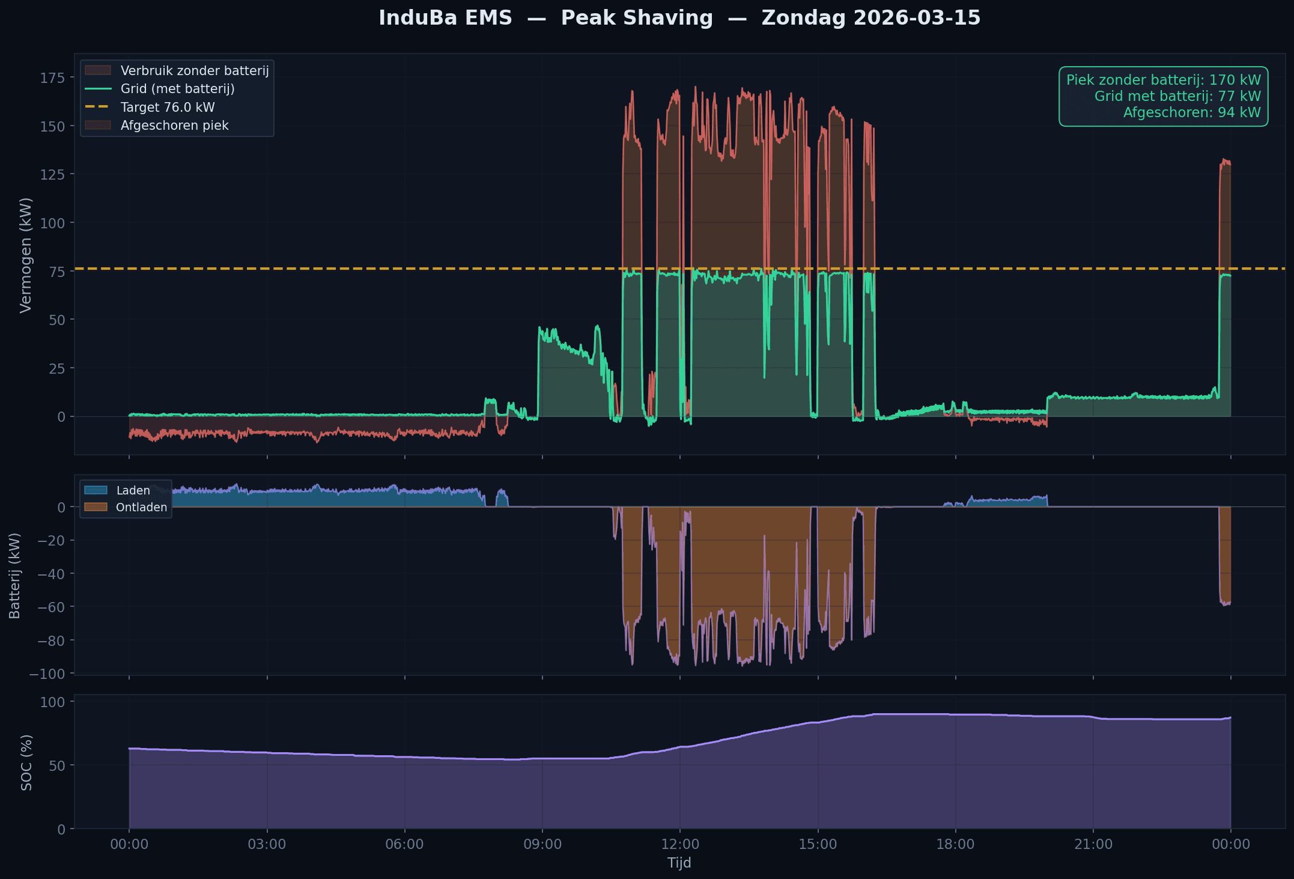Viewport: 1294px width, 879px height.
Task: Click the green 'Grid (met batterij)' legend line
Action: (98, 89)
